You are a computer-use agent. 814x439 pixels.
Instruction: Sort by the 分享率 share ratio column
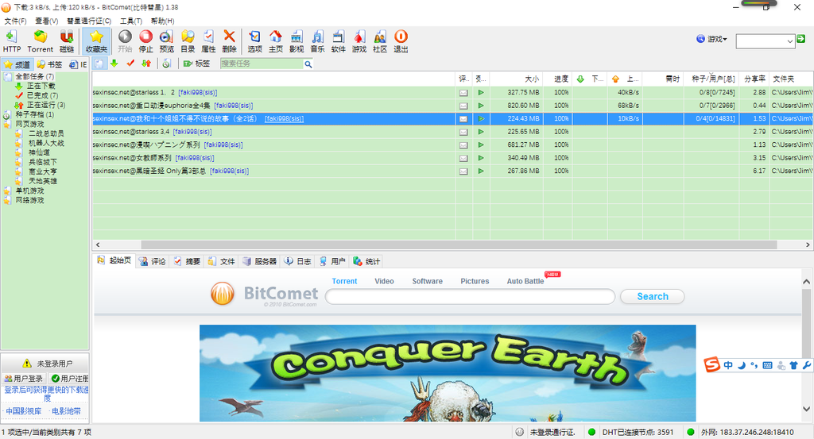pos(754,79)
